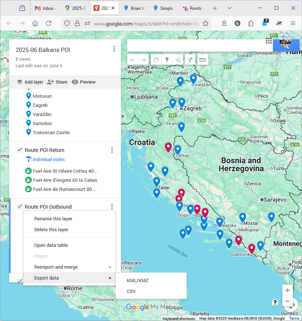Click the site security padlock icon
302x321 pixels.
[x=77, y=24]
